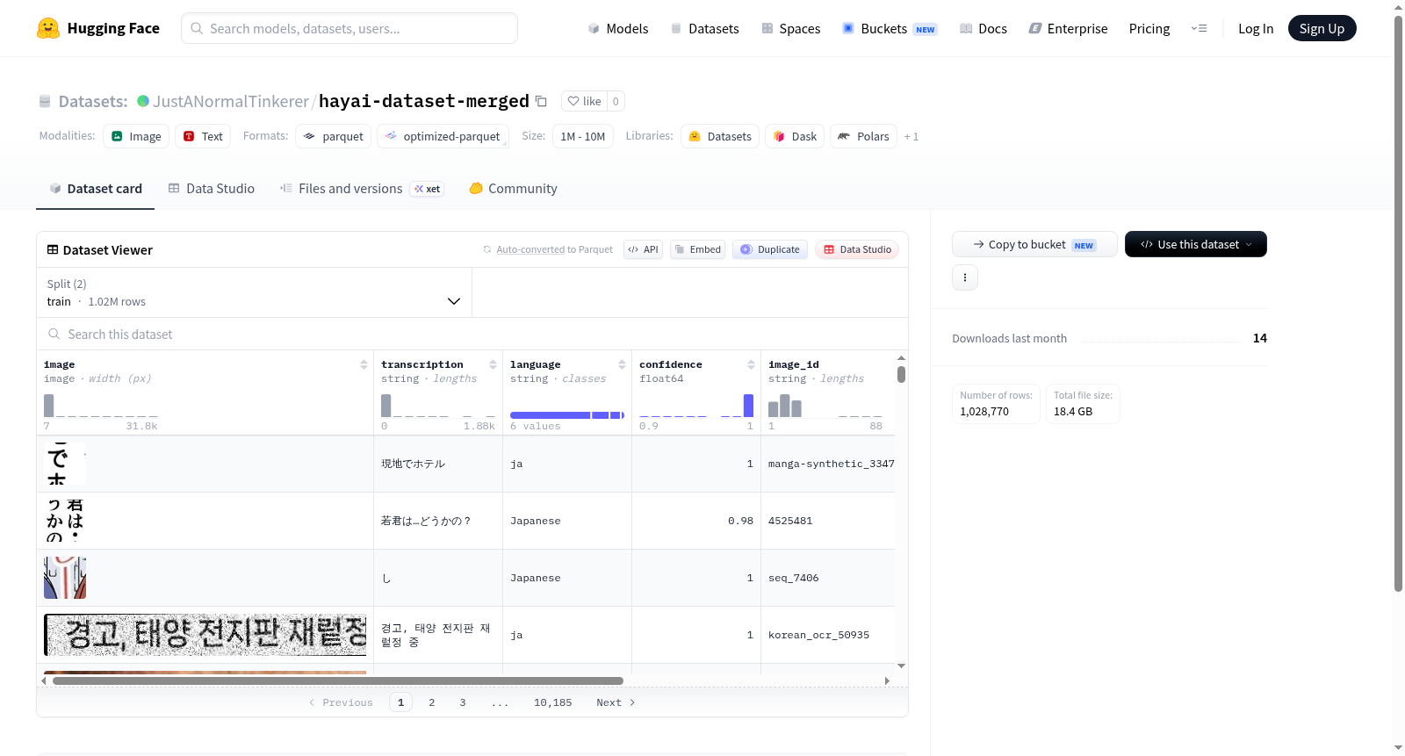Screen dimensions: 1405x756
Task: Click the Auto-converted to Parquet link
Action: [x=555, y=249]
